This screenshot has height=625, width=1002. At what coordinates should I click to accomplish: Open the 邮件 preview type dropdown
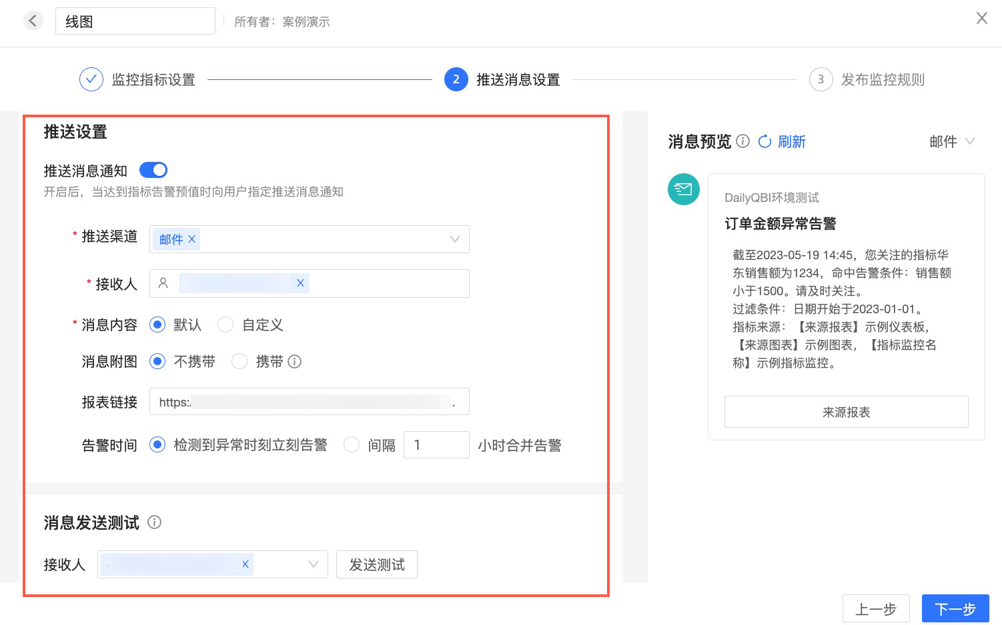[x=952, y=141]
